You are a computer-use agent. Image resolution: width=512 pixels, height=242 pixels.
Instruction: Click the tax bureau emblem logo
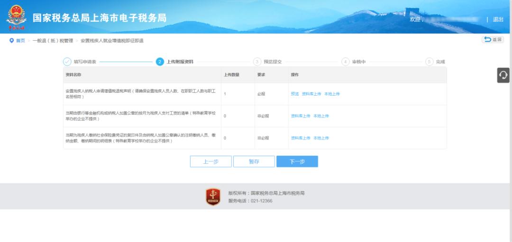17,17
